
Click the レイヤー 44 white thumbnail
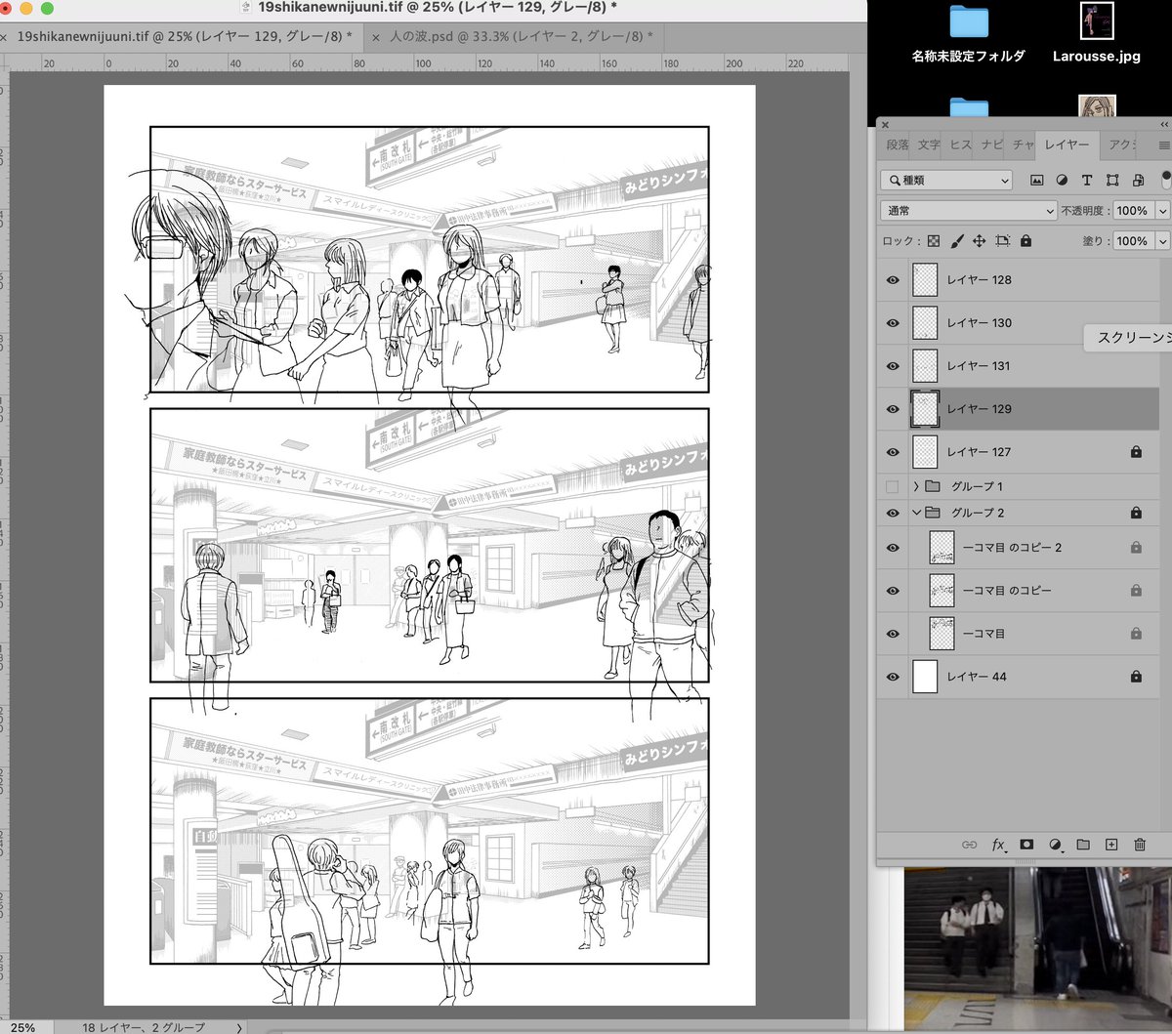coord(925,677)
